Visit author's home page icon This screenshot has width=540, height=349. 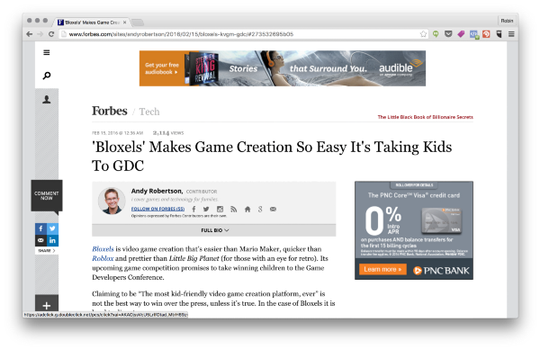coord(247,209)
